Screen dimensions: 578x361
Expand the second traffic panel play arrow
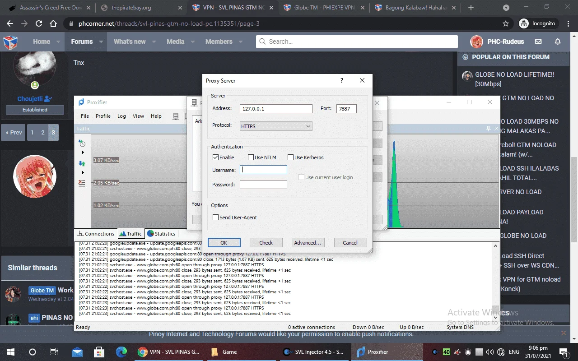83,173
